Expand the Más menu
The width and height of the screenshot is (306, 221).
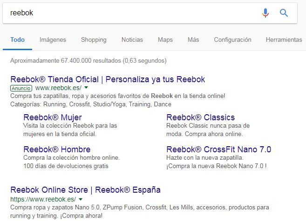(193, 40)
